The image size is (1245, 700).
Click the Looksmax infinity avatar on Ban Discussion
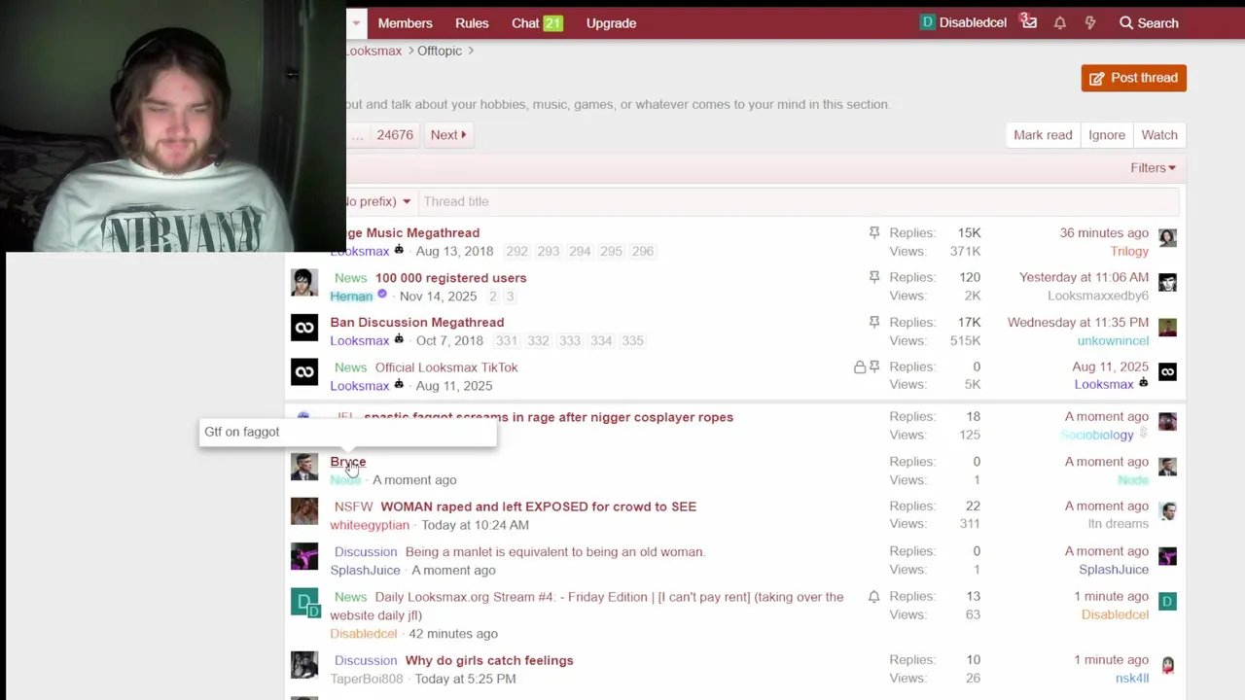click(x=304, y=328)
